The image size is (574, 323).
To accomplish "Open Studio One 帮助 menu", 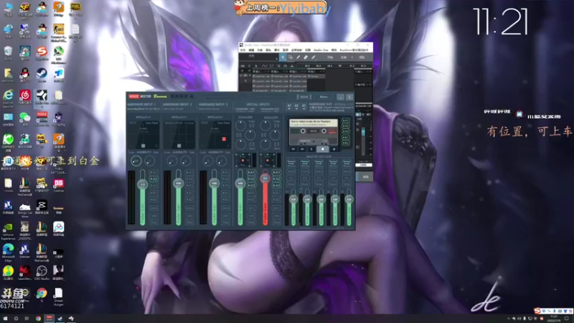I will tap(334, 50).
